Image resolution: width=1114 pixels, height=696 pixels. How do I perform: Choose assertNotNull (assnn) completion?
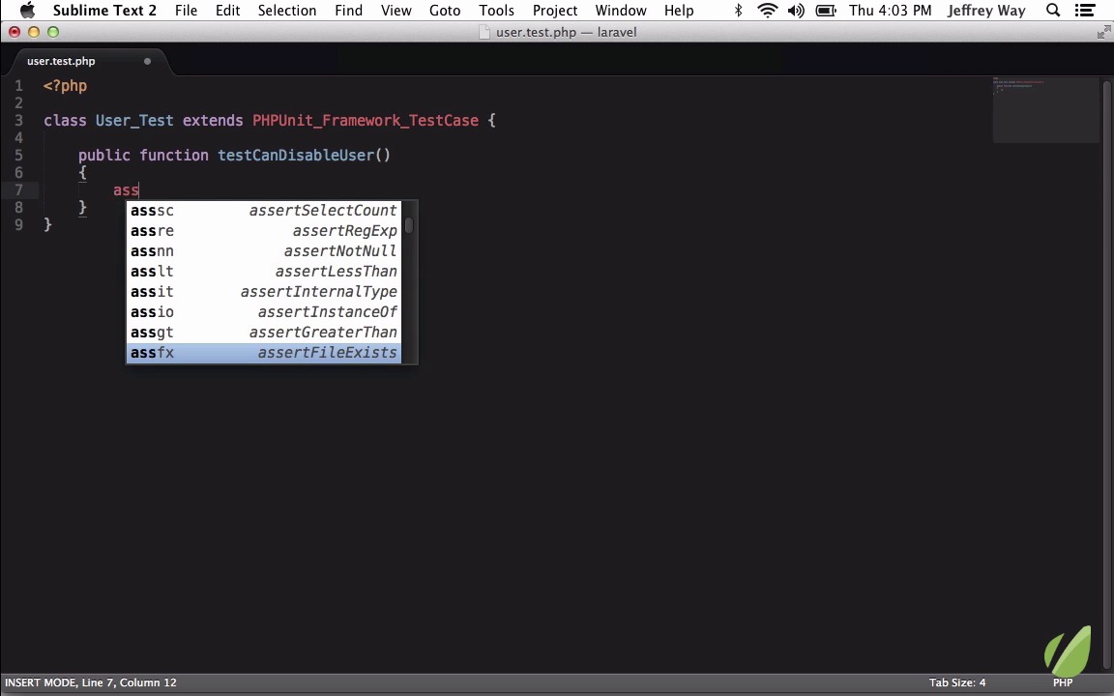pyautogui.click(x=264, y=250)
